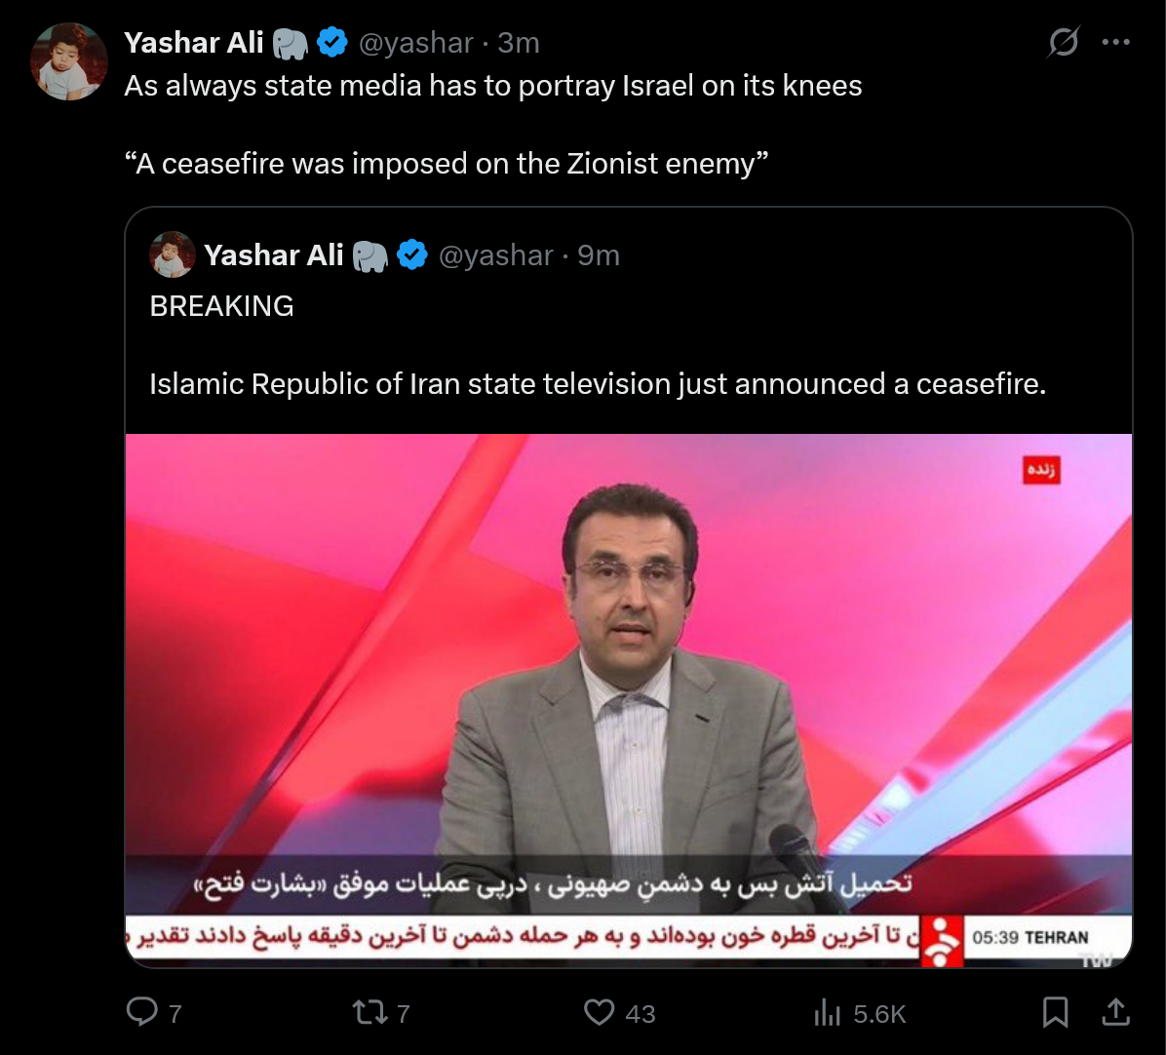The width and height of the screenshot is (1166, 1055).
Task: Click the red live badge on image
Action: [1041, 470]
